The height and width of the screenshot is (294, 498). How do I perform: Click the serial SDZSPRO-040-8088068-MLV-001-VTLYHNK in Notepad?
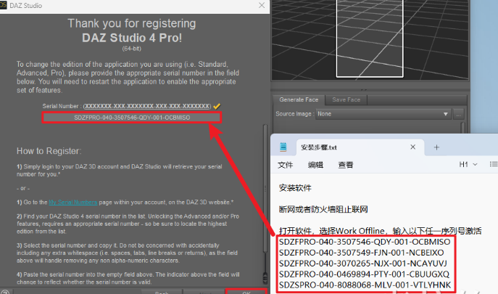point(365,285)
